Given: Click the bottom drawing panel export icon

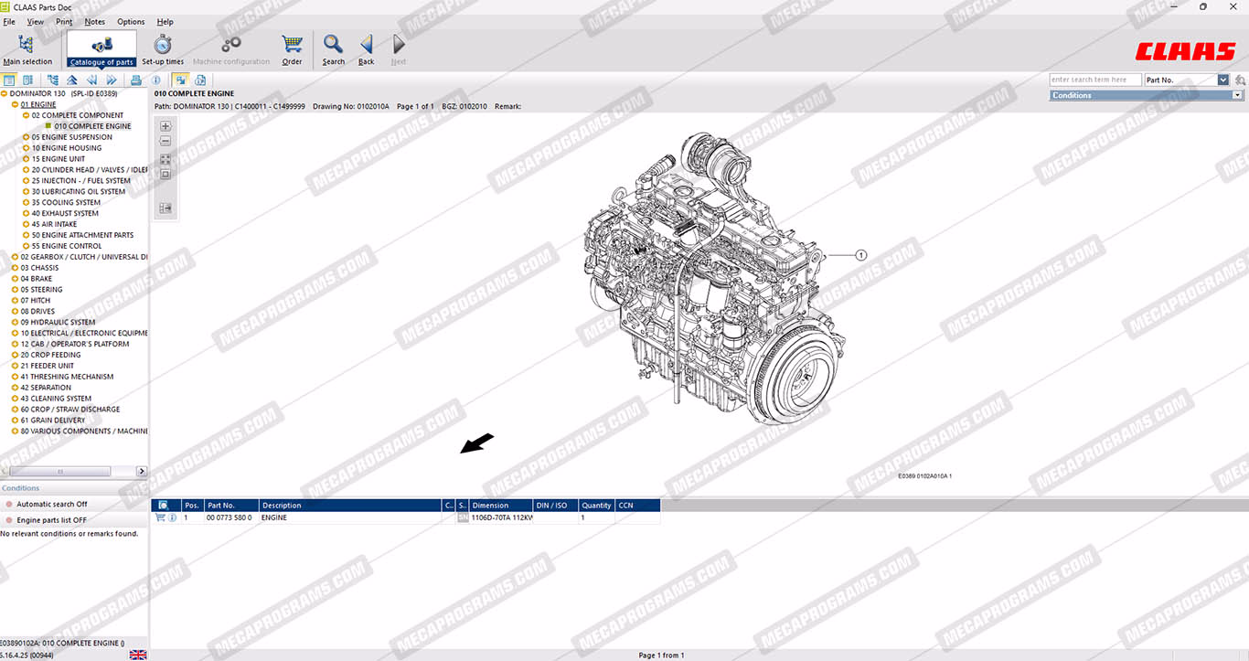Looking at the screenshot, I should coord(165,208).
